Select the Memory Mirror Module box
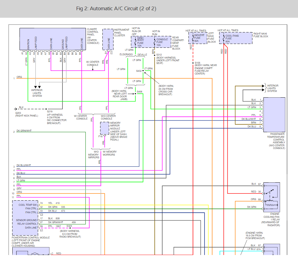 pos(105,128)
